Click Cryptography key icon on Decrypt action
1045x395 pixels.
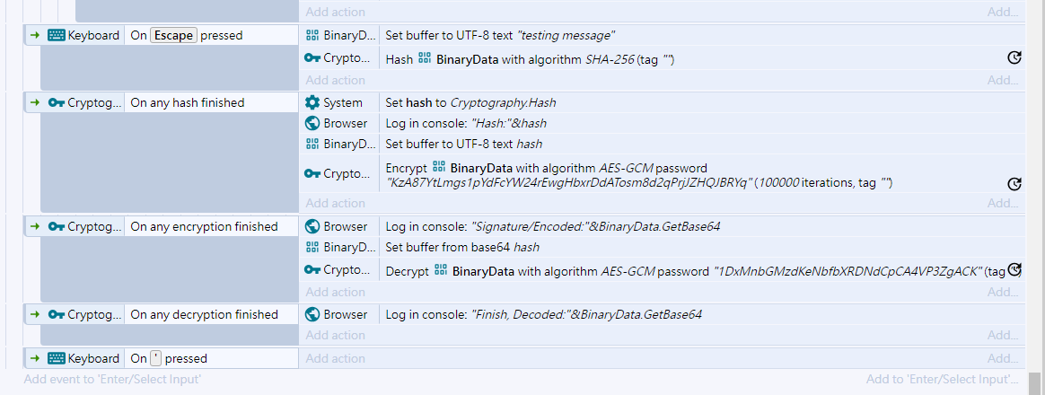coord(312,270)
